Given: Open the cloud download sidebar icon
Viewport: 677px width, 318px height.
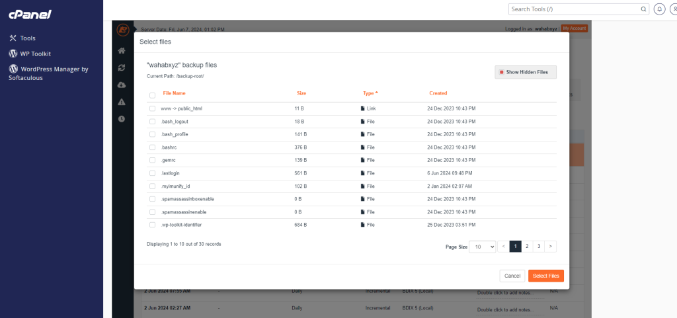Looking at the screenshot, I should [x=122, y=85].
